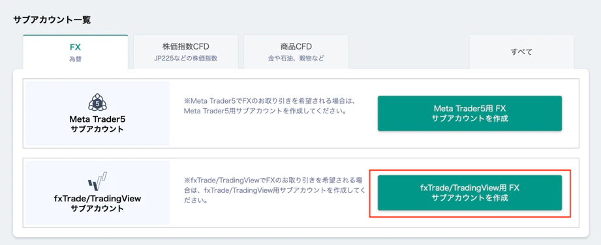Create fxTrade/TradingView用 FX sub-account

[470, 193]
